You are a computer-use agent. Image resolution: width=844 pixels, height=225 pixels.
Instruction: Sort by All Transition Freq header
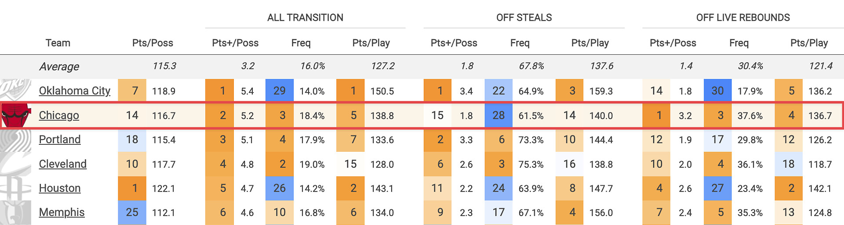(301, 43)
